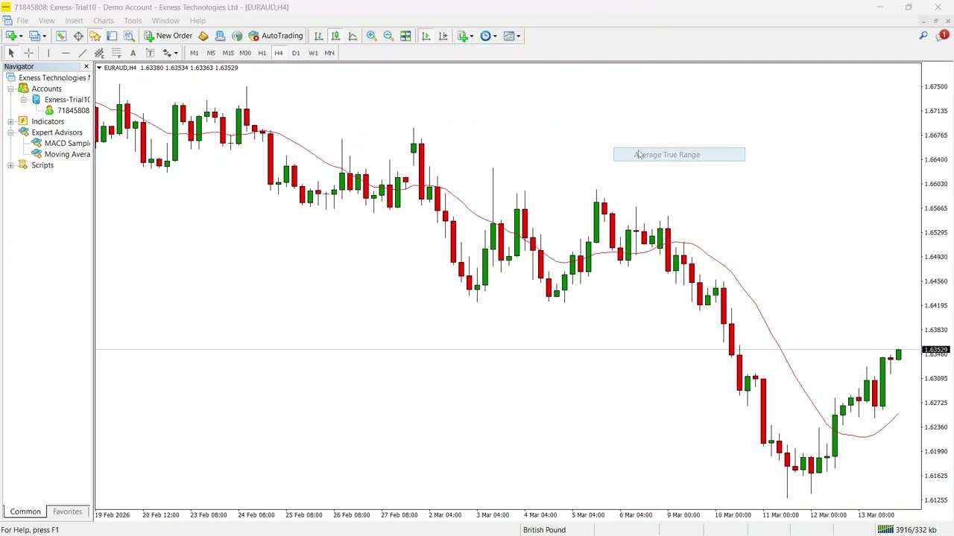Expand the Scripts tree node

(x=10, y=165)
